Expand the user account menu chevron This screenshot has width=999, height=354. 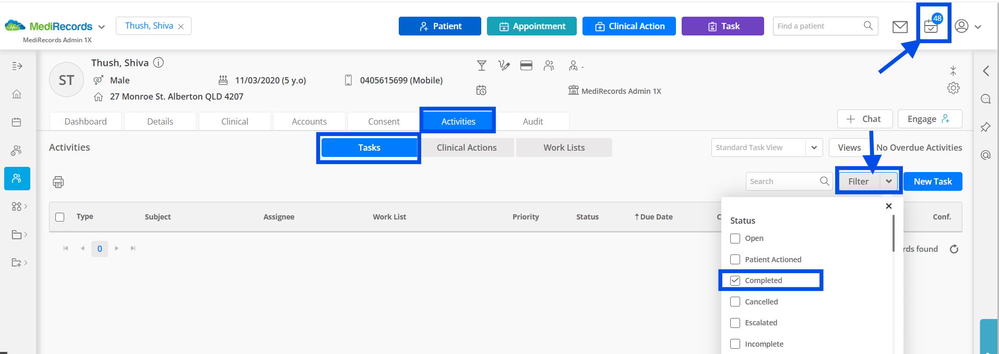(x=978, y=27)
